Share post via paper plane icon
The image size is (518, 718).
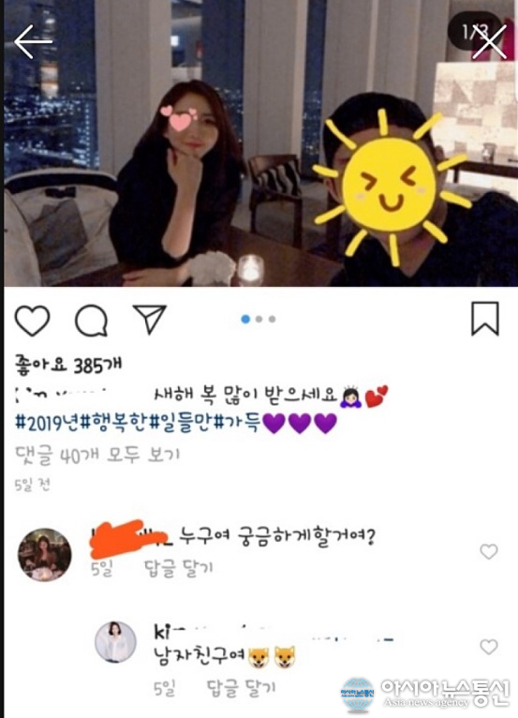click(x=149, y=319)
